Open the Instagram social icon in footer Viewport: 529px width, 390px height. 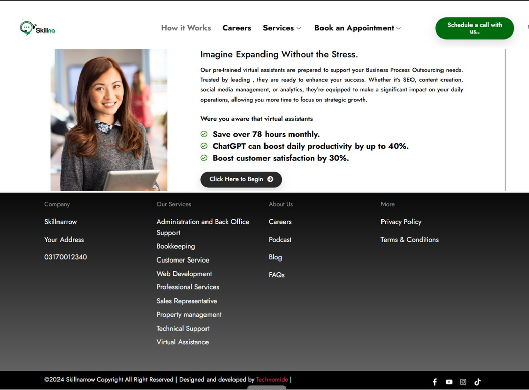pyautogui.click(x=463, y=382)
